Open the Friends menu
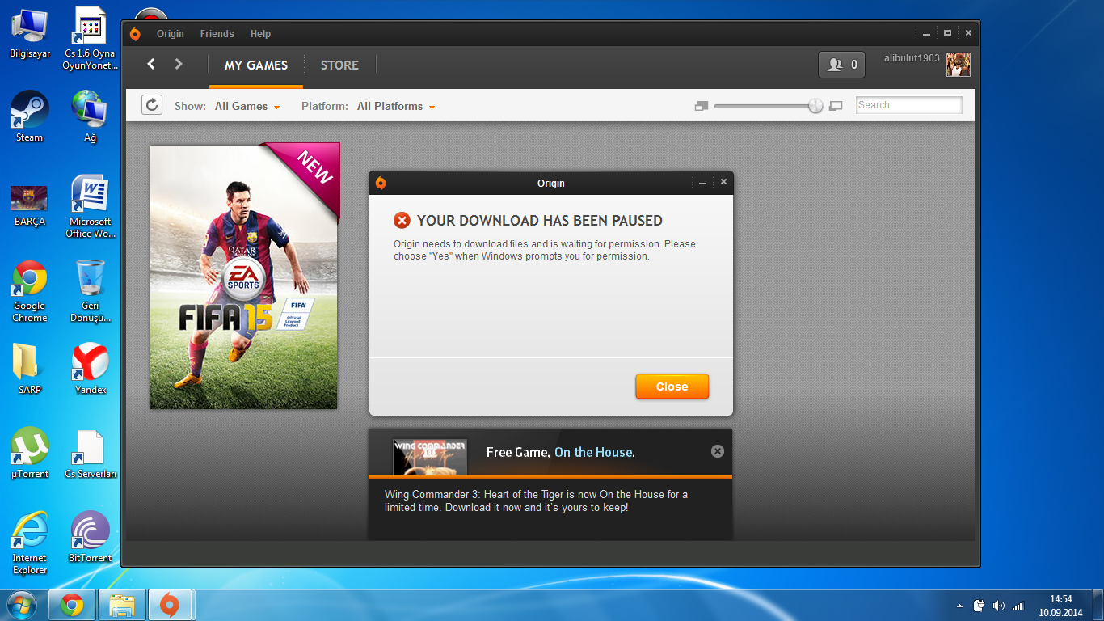The width and height of the screenshot is (1104, 621). tap(217, 34)
